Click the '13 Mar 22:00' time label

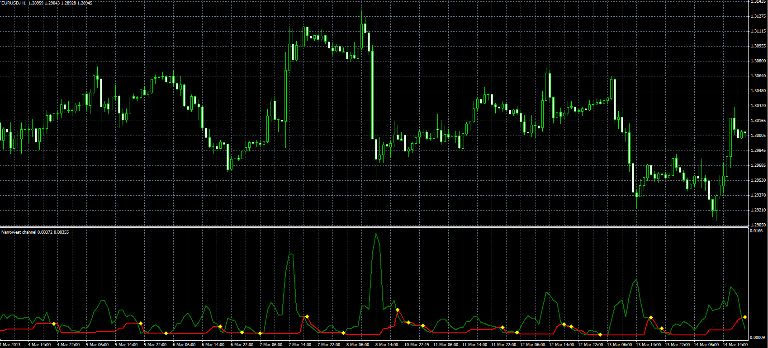[677, 345]
